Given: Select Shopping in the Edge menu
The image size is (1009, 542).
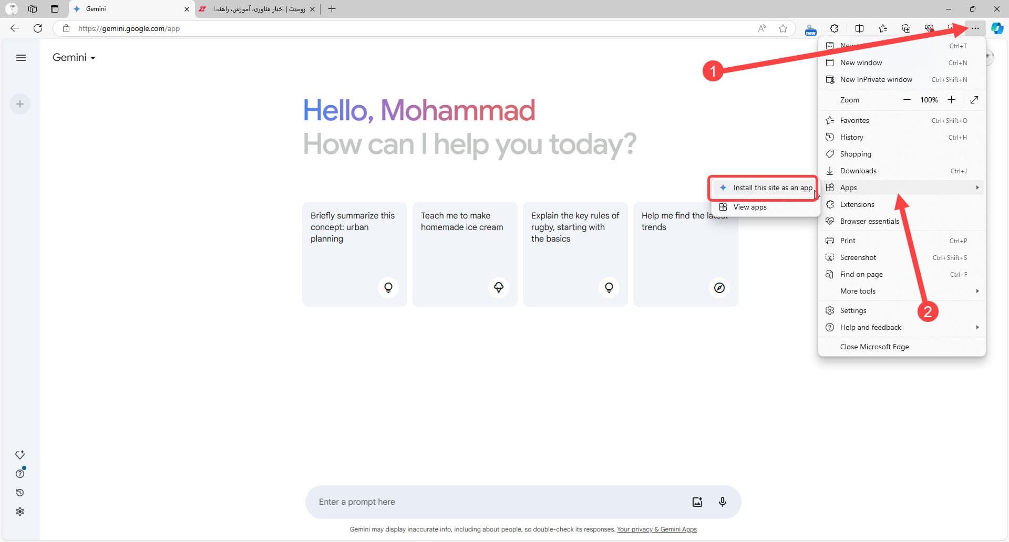Looking at the screenshot, I should tap(902, 154).
